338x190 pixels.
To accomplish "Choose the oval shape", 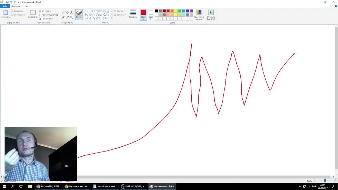I will click(94, 11).
